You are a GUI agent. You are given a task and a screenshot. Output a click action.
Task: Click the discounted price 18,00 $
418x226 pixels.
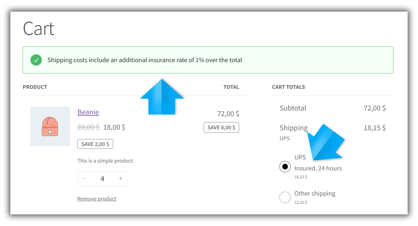[114, 127]
